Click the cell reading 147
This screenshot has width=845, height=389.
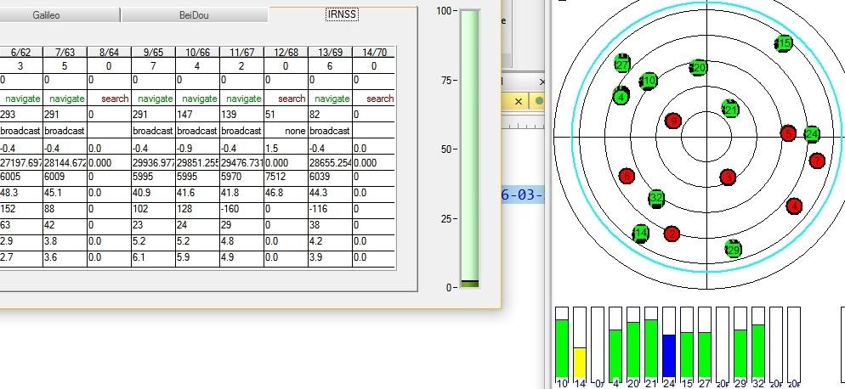point(197,115)
